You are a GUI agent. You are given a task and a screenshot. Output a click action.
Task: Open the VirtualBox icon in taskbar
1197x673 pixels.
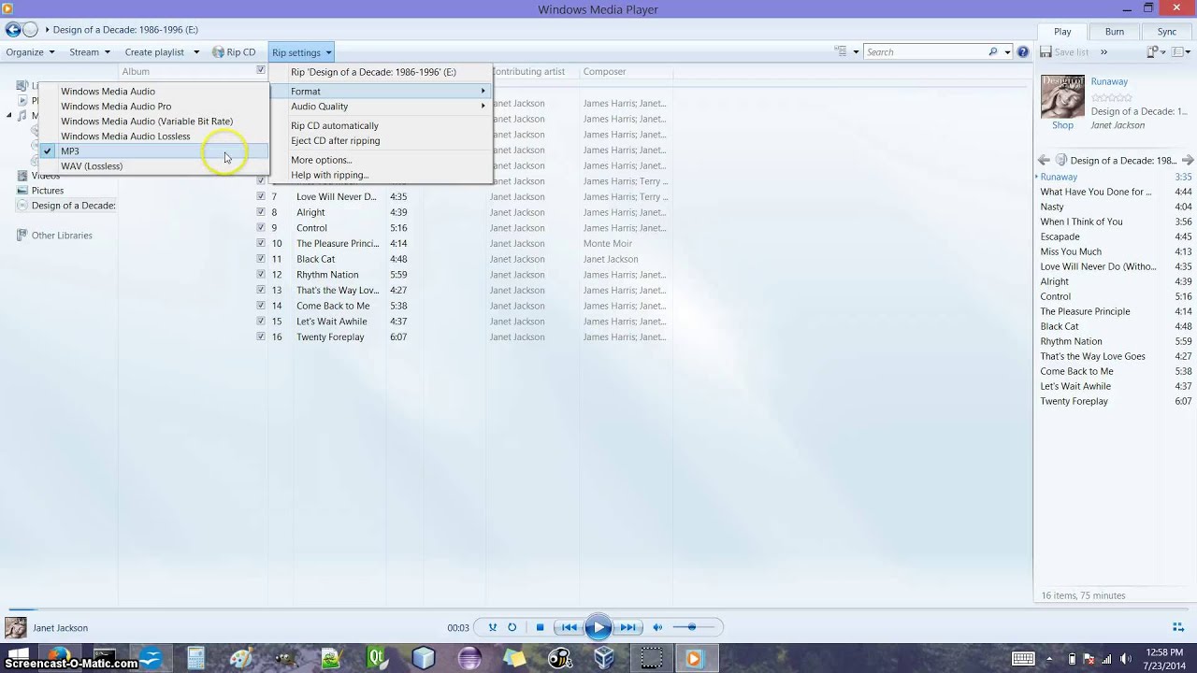(604, 658)
